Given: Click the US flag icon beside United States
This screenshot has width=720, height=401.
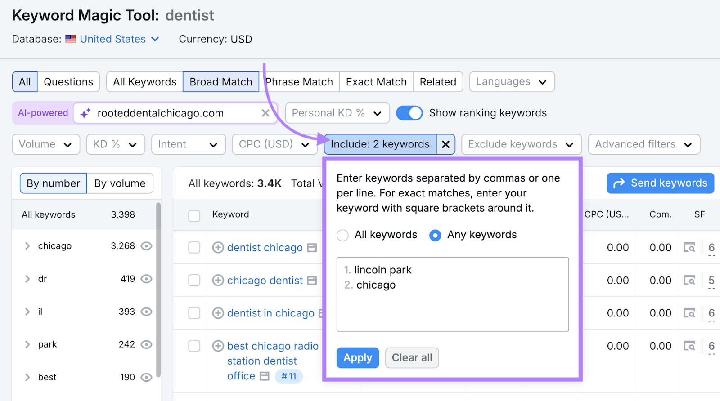Looking at the screenshot, I should click(x=71, y=39).
